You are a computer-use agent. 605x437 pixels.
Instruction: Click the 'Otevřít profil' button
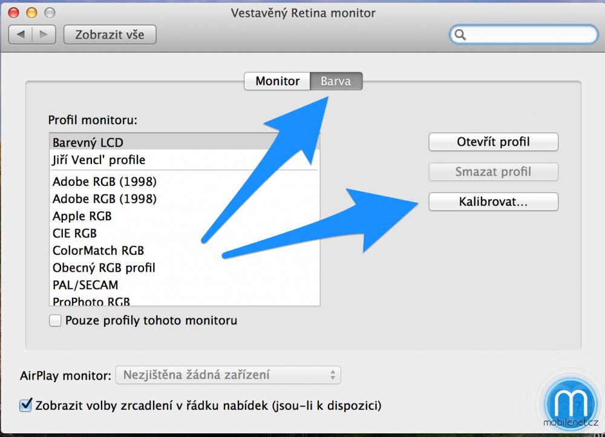[x=493, y=142]
